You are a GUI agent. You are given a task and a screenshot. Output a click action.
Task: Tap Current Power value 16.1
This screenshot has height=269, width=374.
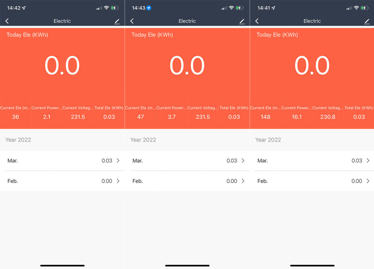click(x=297, y=117)
